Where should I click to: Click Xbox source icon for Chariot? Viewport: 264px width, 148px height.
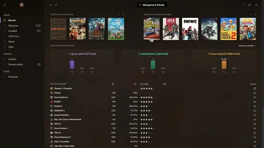(x=255, y=93)
